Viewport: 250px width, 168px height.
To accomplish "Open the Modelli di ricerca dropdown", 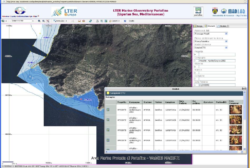I will point(226,48).
